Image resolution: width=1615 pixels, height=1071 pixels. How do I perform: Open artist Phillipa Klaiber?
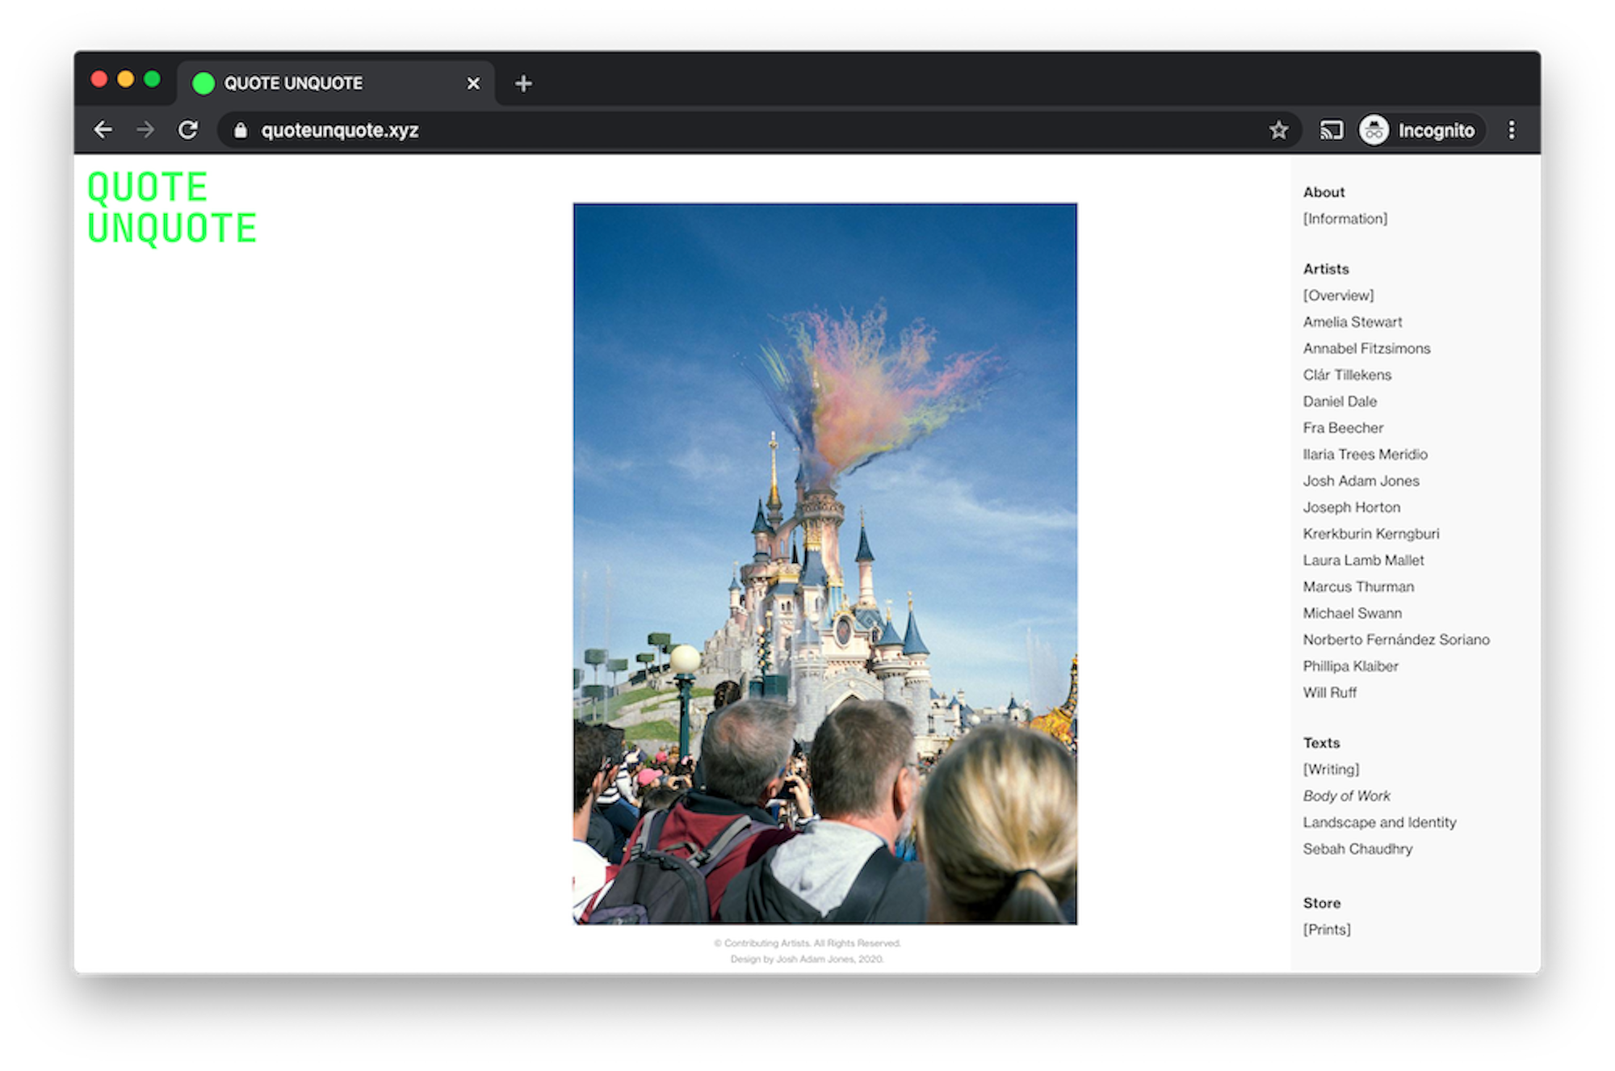[1350, 666]
